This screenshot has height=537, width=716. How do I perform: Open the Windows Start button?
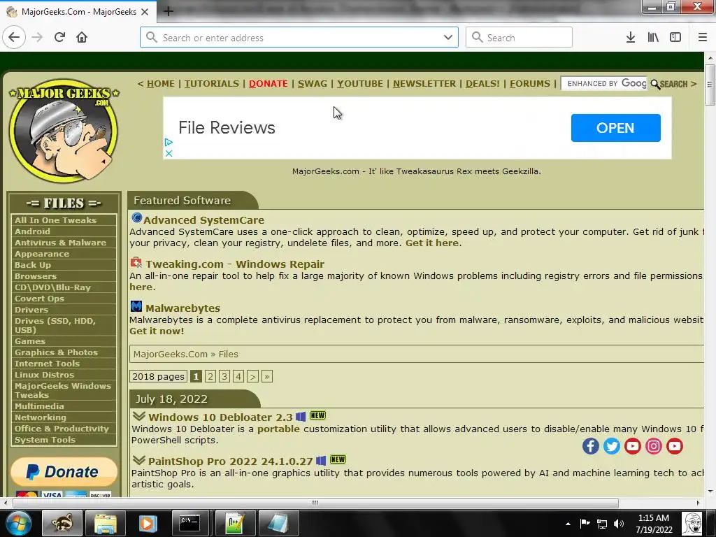pos(18,524)
